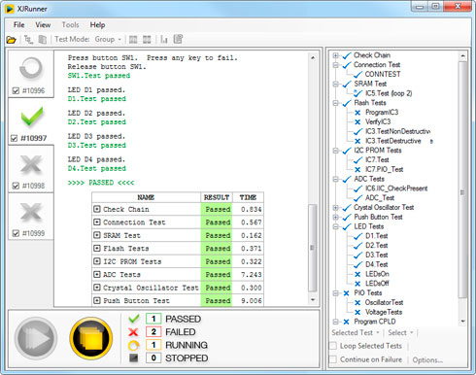Click the copy documents toolbar icon
476x375 pixels.
tap(43, 40)
